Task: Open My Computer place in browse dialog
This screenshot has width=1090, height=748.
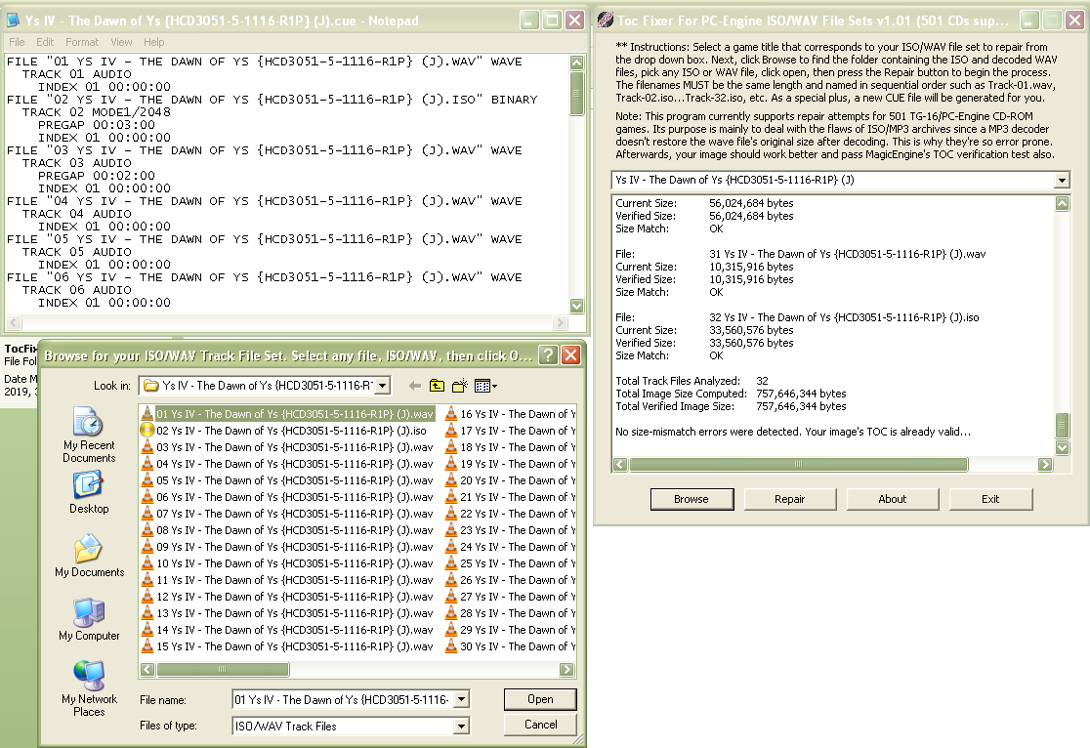Action: (x=89, y=619)
